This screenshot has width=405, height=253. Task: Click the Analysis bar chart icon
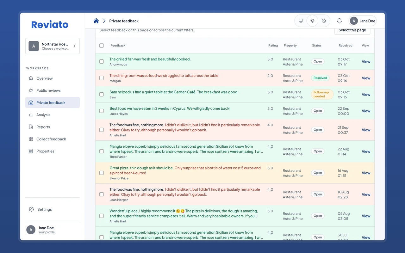(x=31, y=115)
